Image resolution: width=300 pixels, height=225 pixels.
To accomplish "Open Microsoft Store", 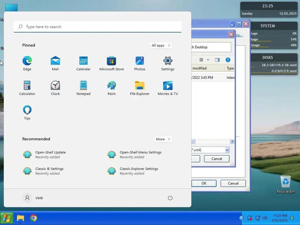I will [x=112, y=64].
